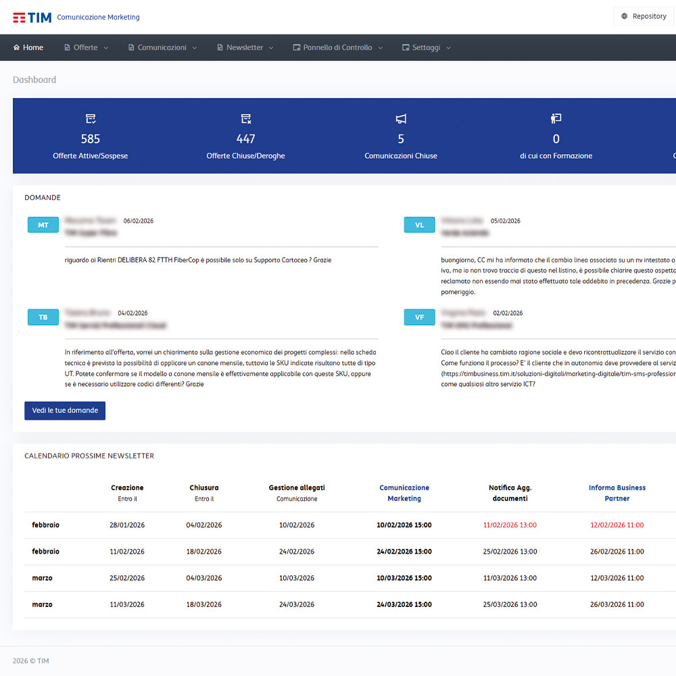Click the globe icon next to Repository

(625, 16)
